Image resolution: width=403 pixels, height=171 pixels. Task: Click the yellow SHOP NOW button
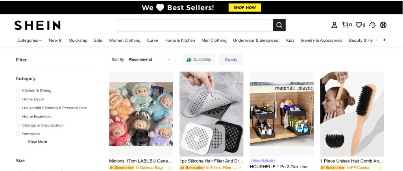244,7
